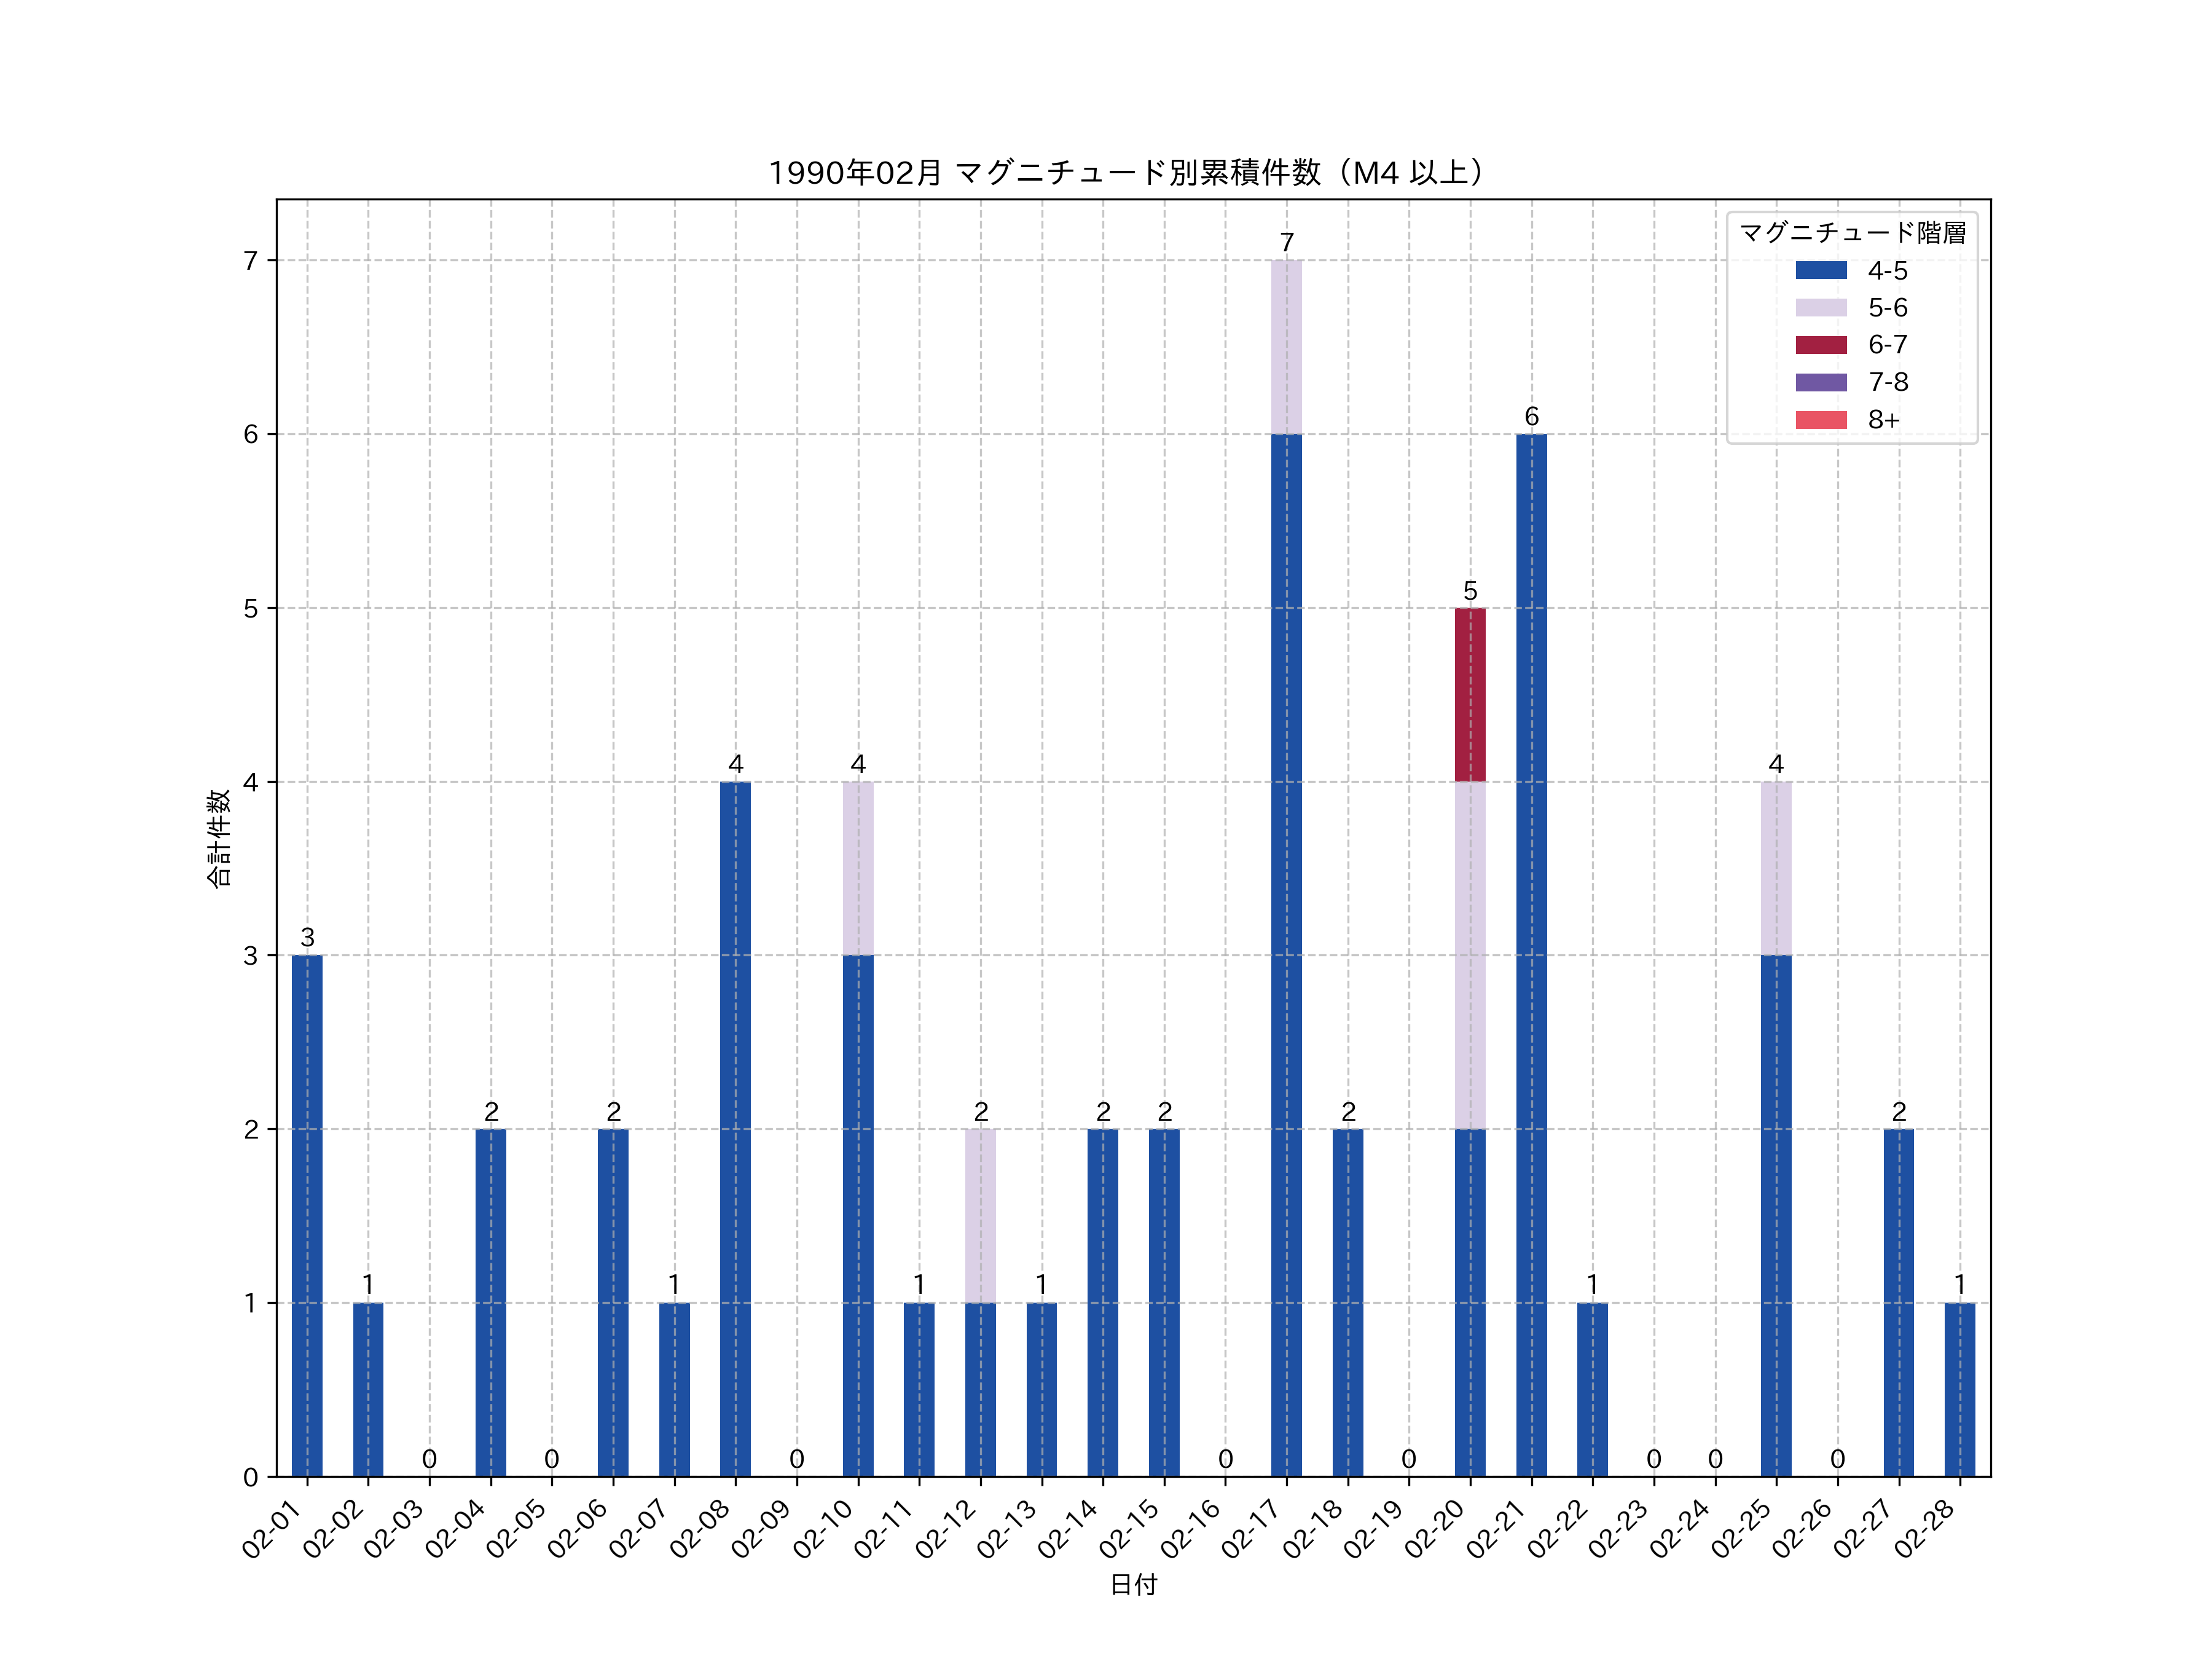Viewport: 2212px width, 1659px height.
Task: Click the tall blue bar for 02-21
Action: point(1530,955)
